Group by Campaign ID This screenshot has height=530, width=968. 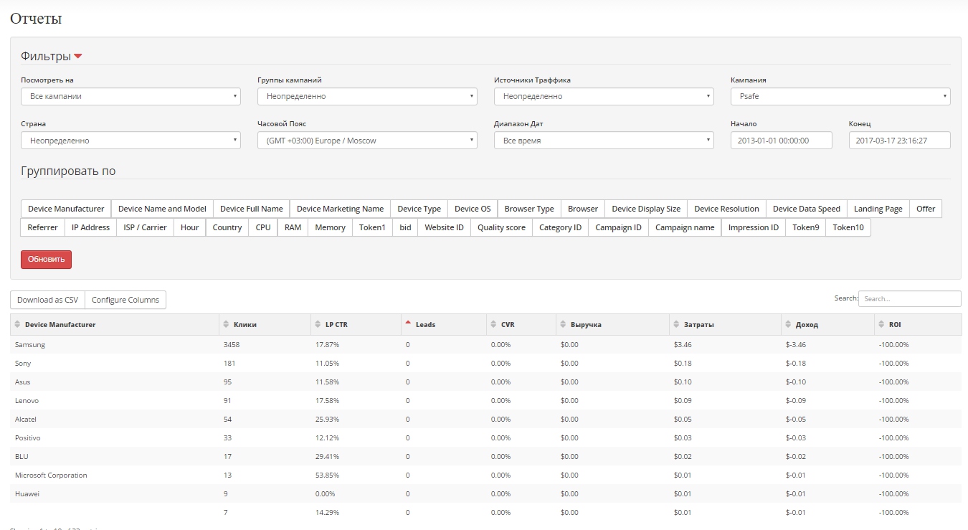[x=618, y=227]
